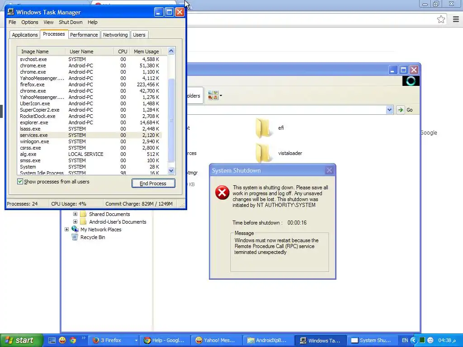
Task: Toggle Show processes from all users
Action: [x=20, y=182]
